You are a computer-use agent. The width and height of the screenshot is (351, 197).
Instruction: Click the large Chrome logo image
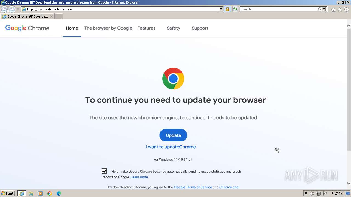coord(173,79)
